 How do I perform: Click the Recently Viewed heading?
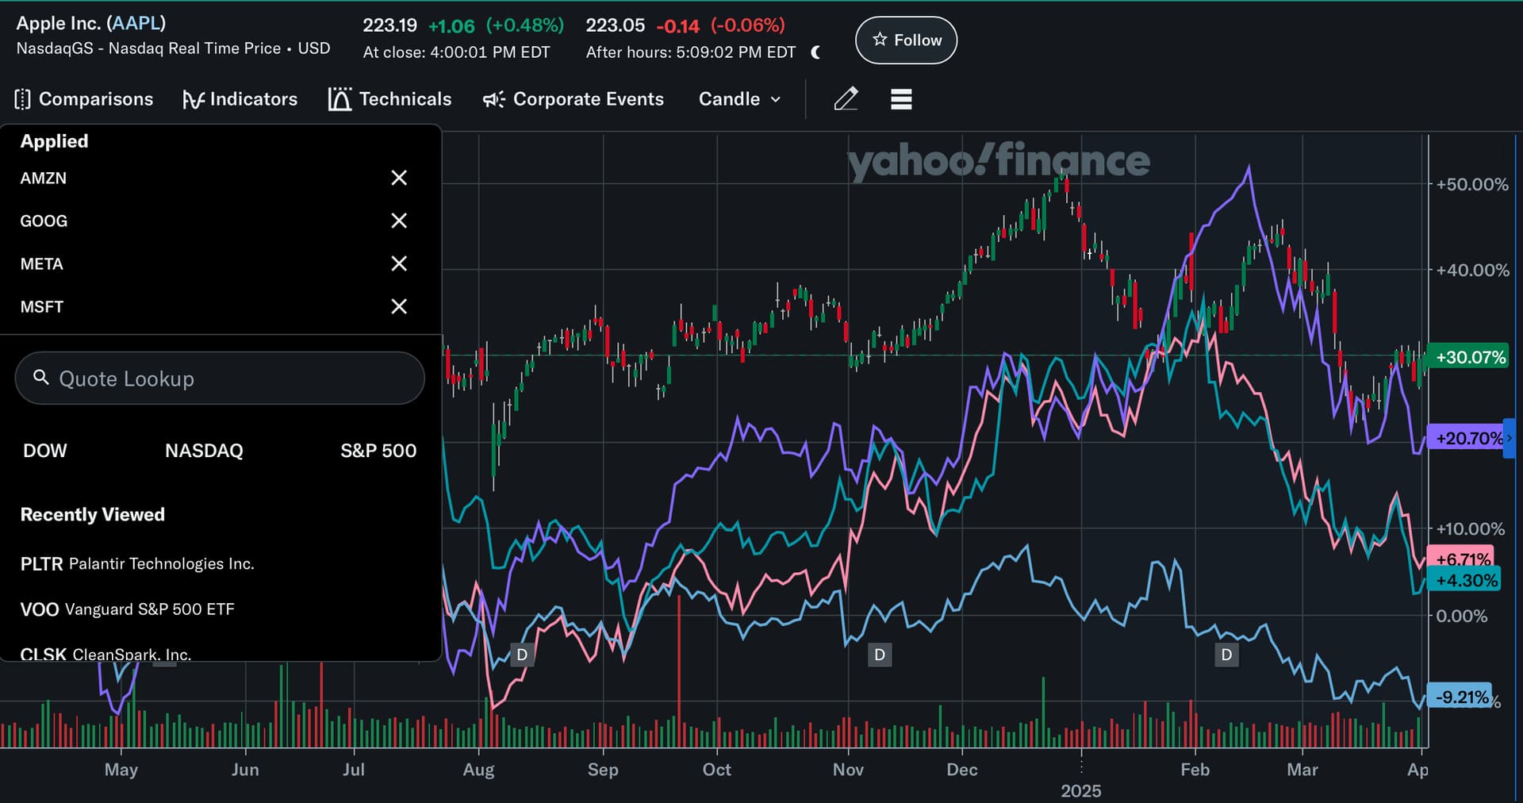tap(93, 514)
